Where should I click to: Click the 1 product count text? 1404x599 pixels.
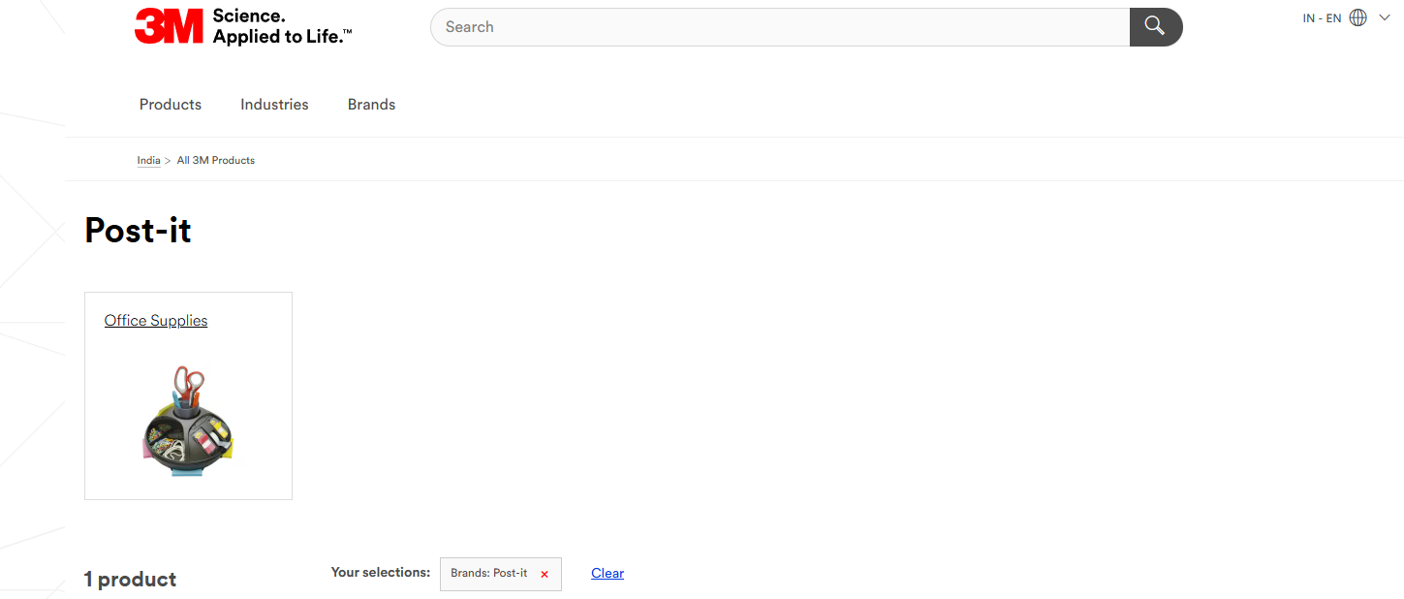[131, 580]
